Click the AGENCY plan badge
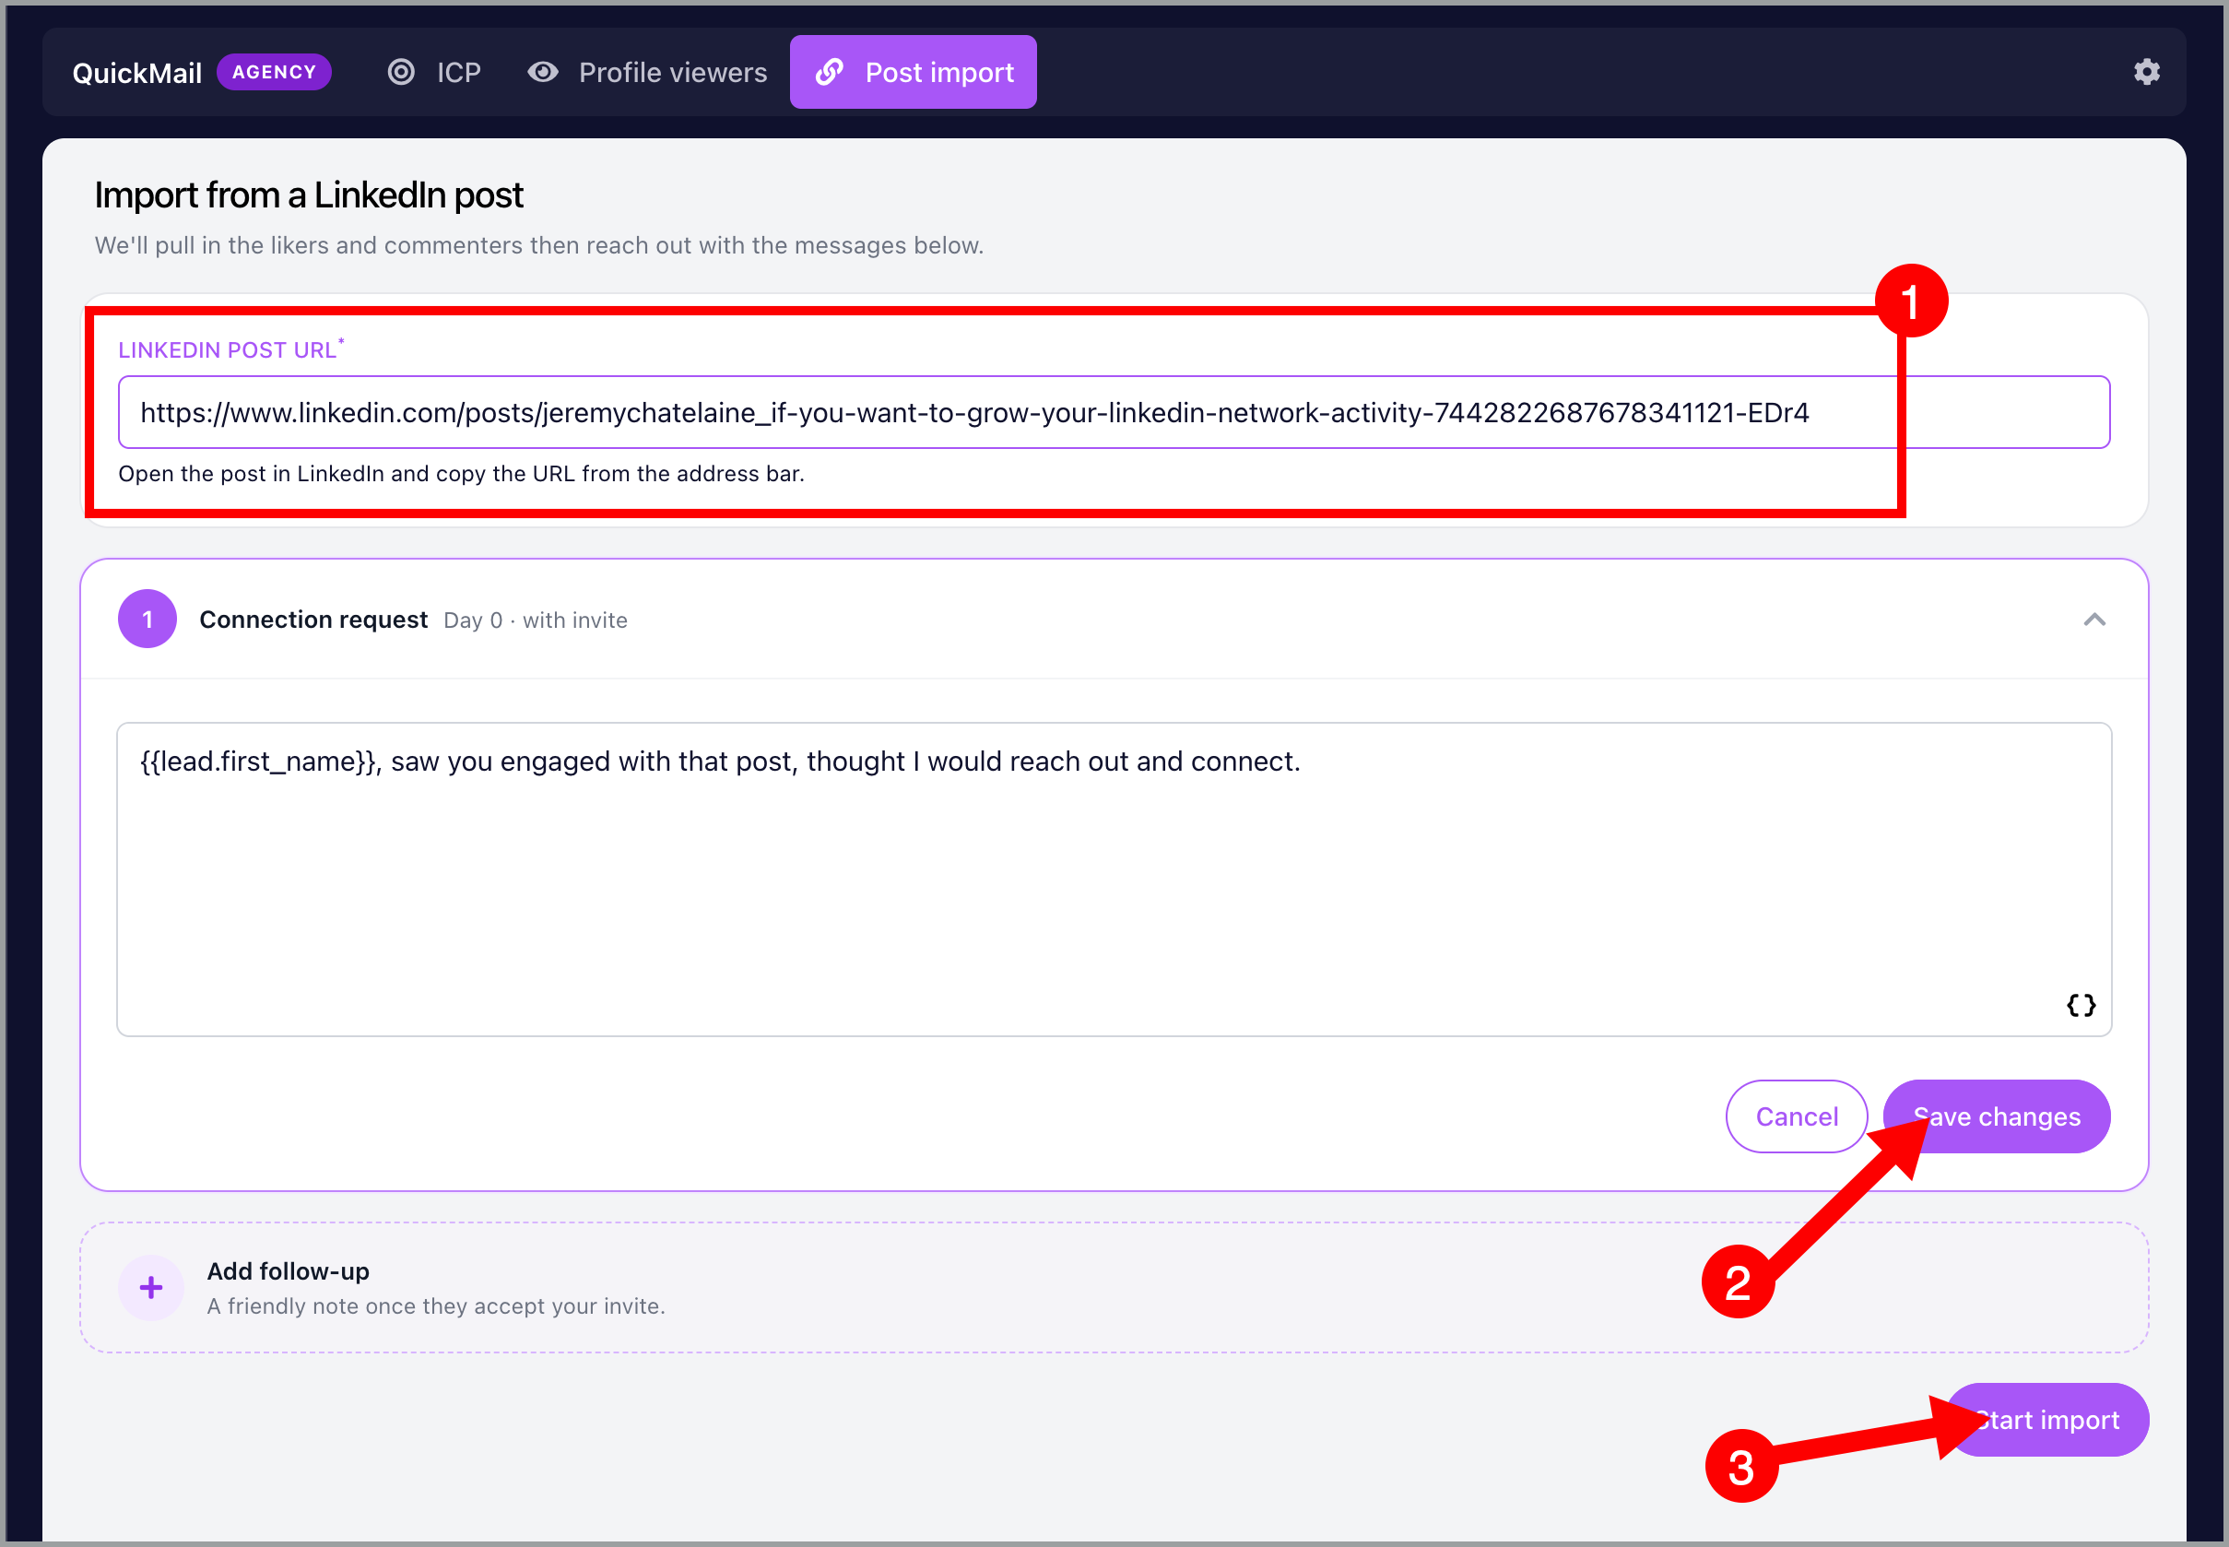 (x=275, y=72)
